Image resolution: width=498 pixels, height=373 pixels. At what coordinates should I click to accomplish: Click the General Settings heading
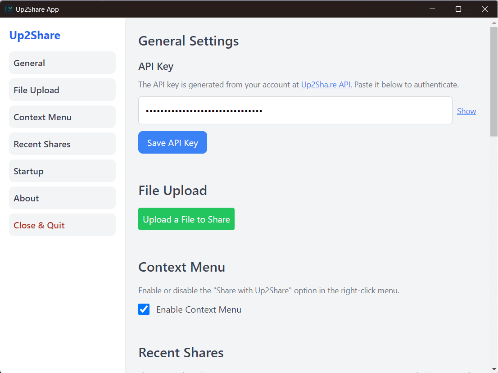[x=188, y=41]
